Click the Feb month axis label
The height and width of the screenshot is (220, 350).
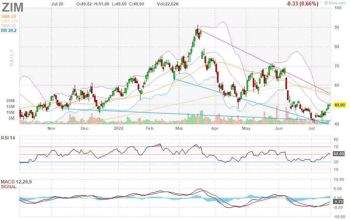pyautogui.click(x=150, y=128)
